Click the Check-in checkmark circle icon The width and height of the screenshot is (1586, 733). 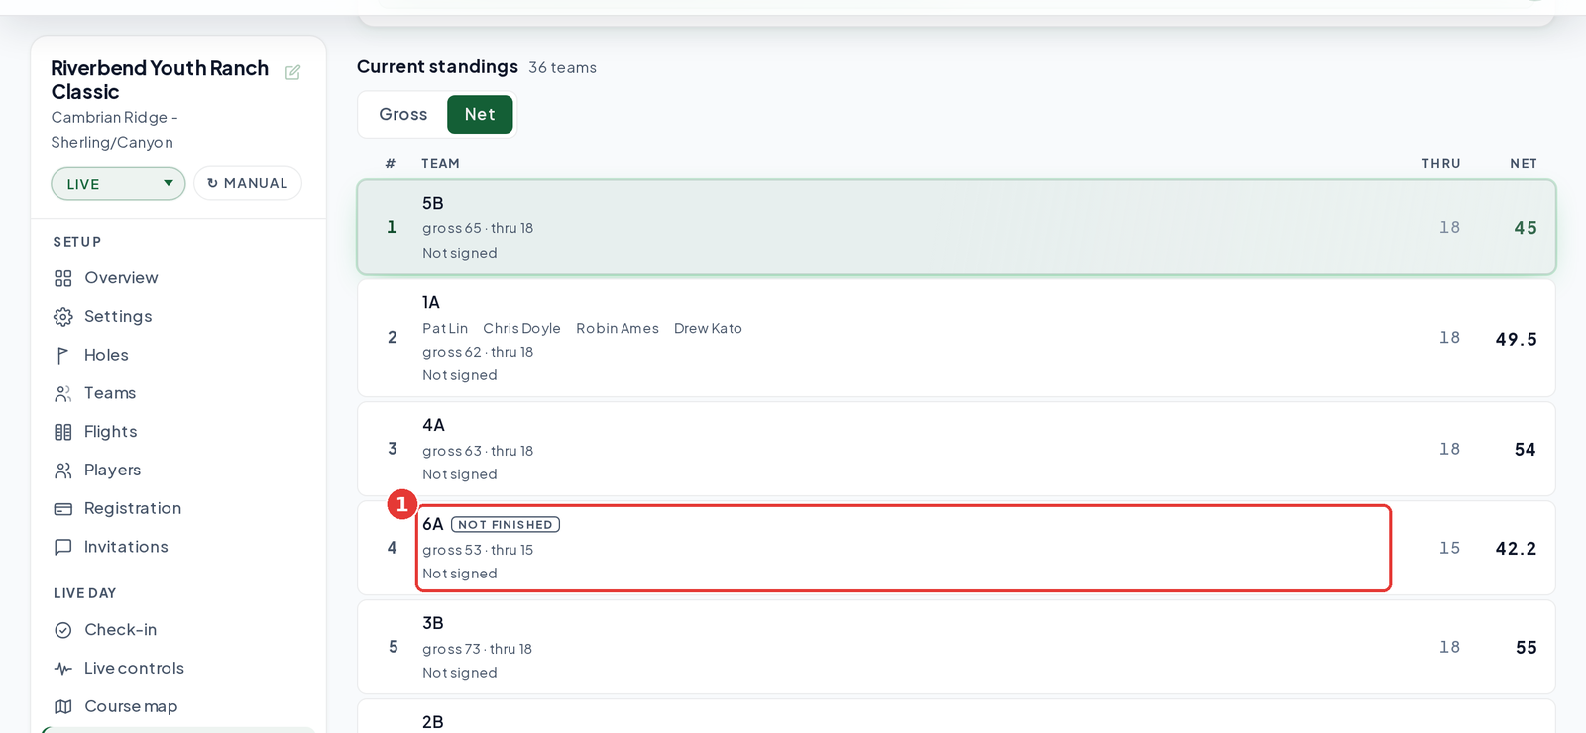[x=63, y=630]
